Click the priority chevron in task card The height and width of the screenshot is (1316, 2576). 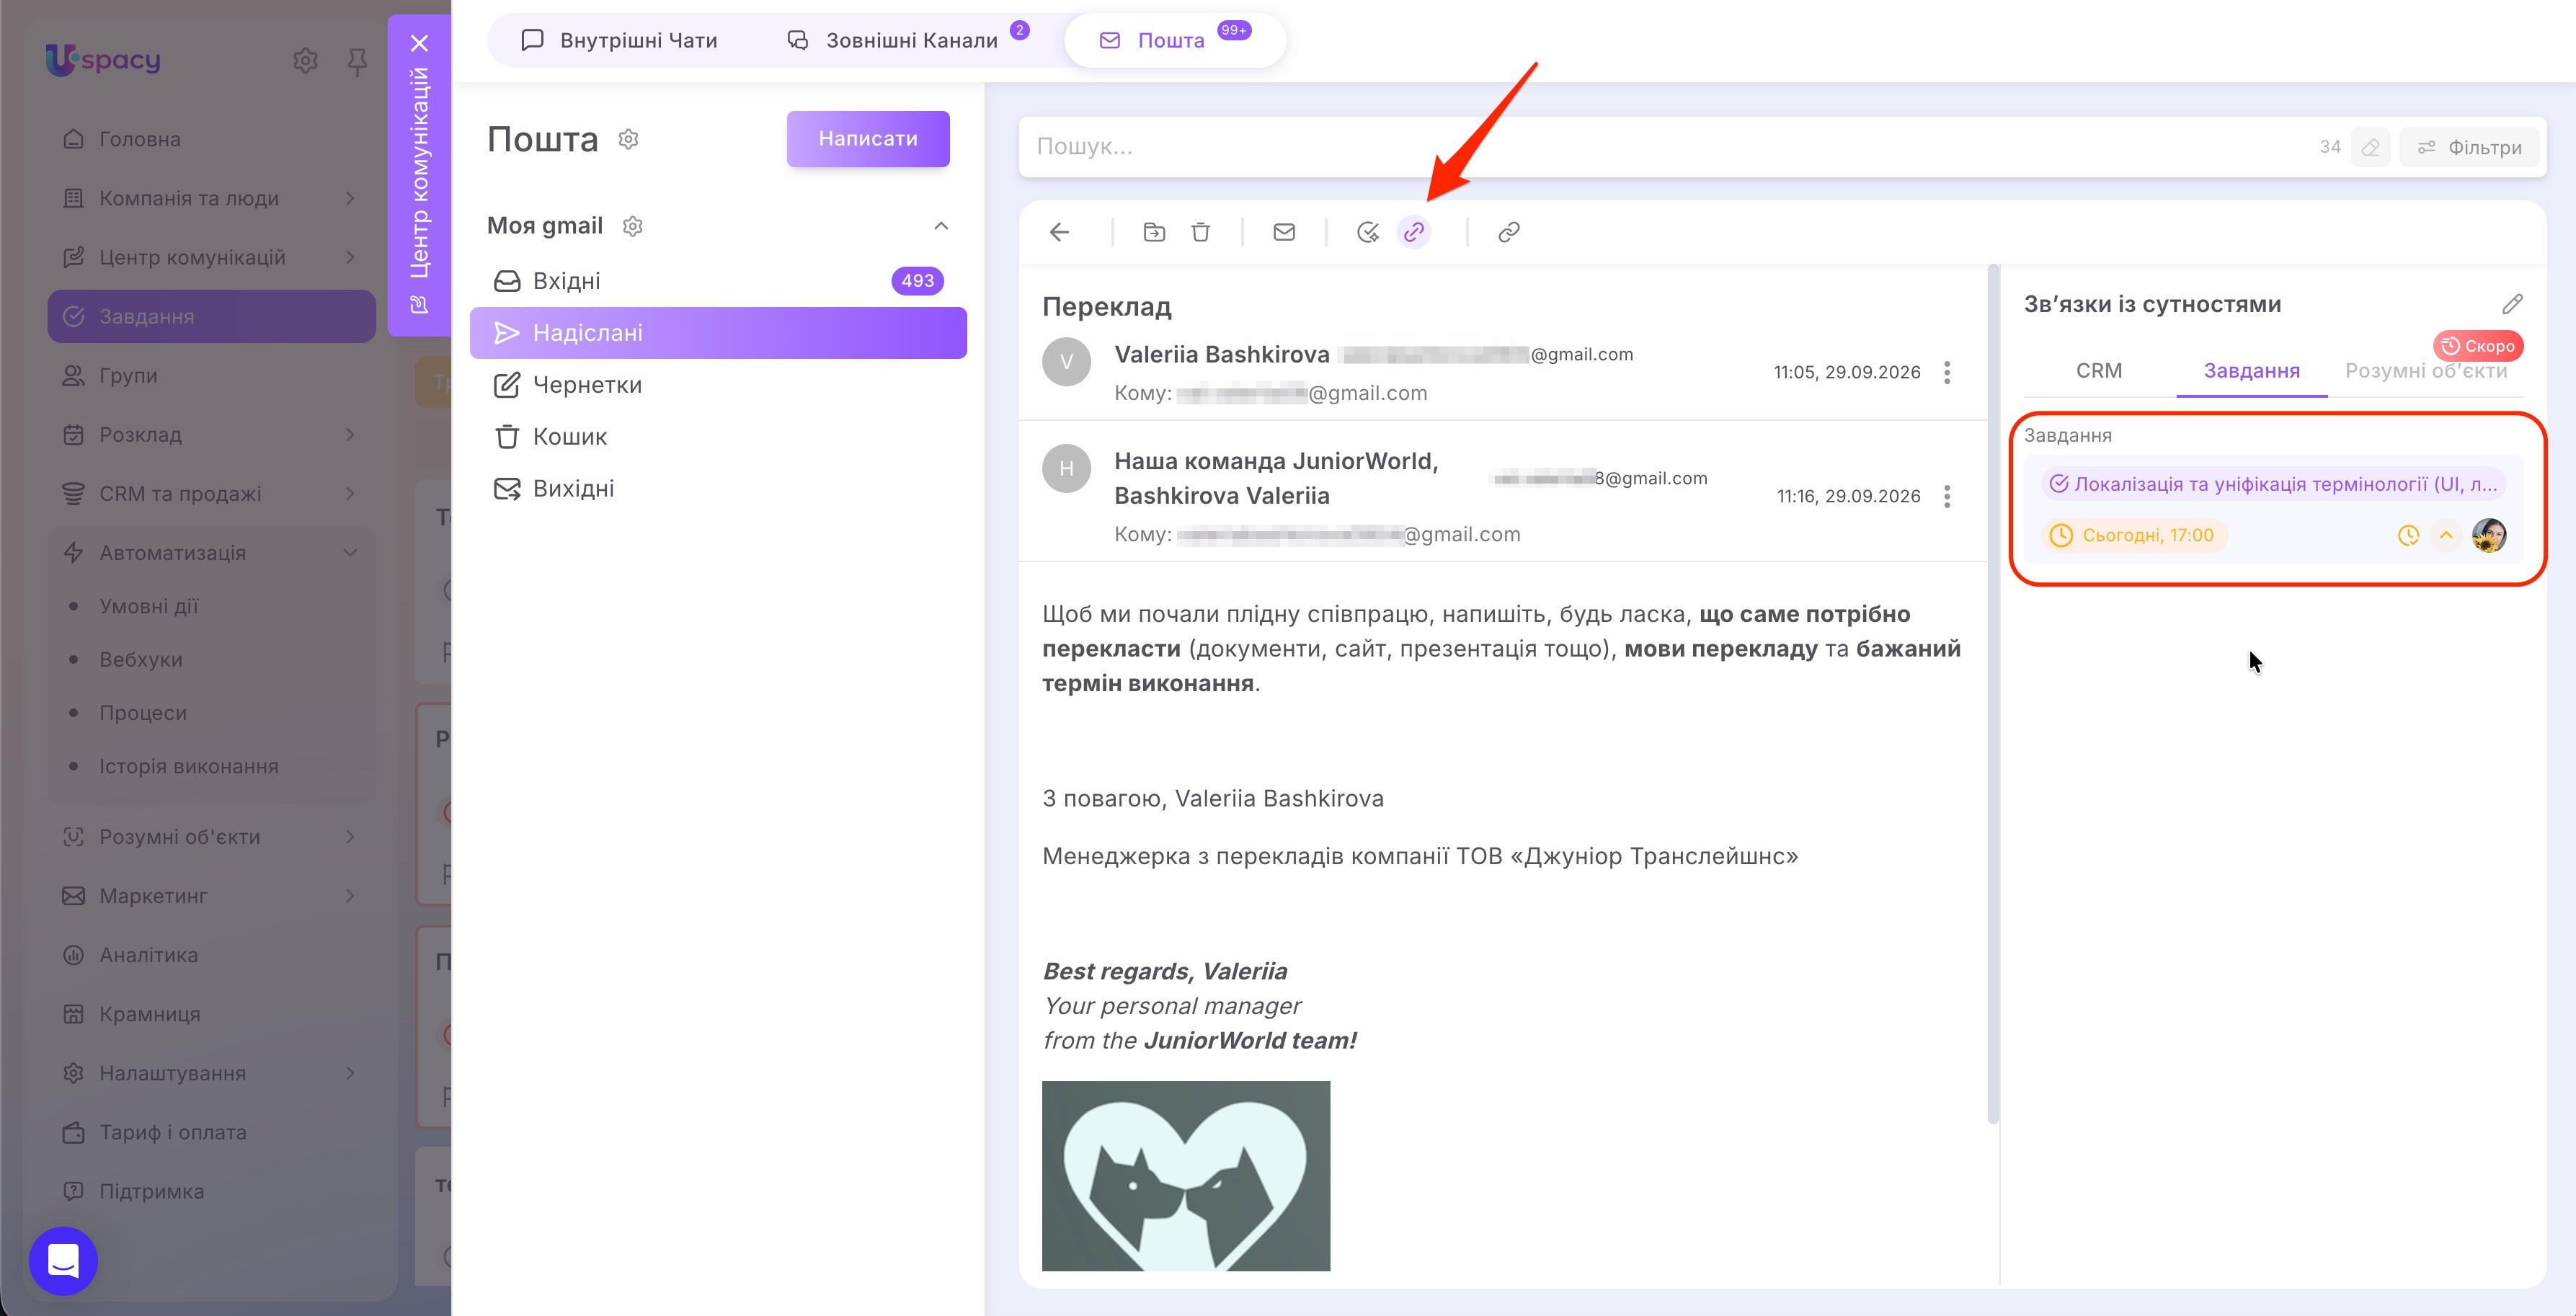pos(2446,536)
